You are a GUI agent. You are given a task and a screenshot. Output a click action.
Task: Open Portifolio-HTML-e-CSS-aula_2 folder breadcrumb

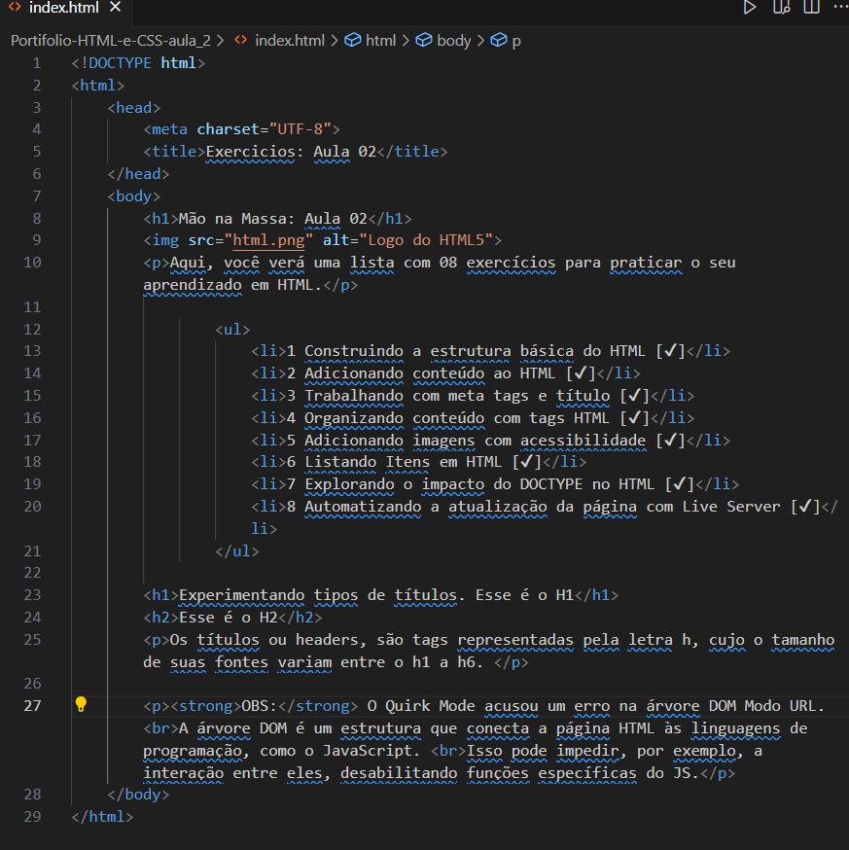[x=111, y=41]
